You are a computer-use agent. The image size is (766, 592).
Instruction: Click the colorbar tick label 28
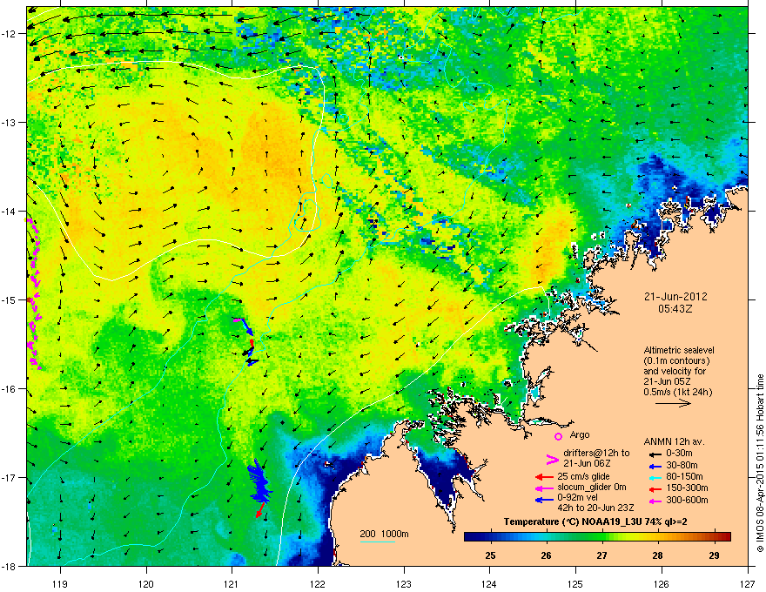(657, 555)
